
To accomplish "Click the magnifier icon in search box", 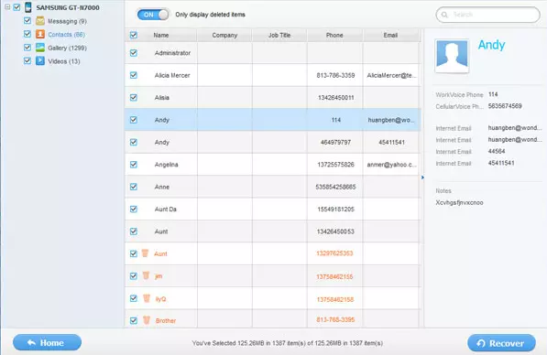I will [x=444, y=15].
